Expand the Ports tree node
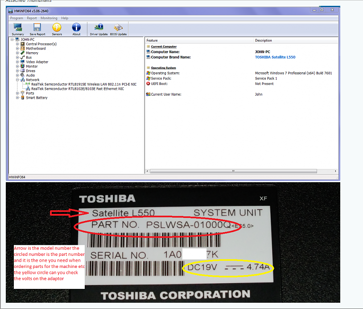 pyautogui.click(x=17, y=93)
